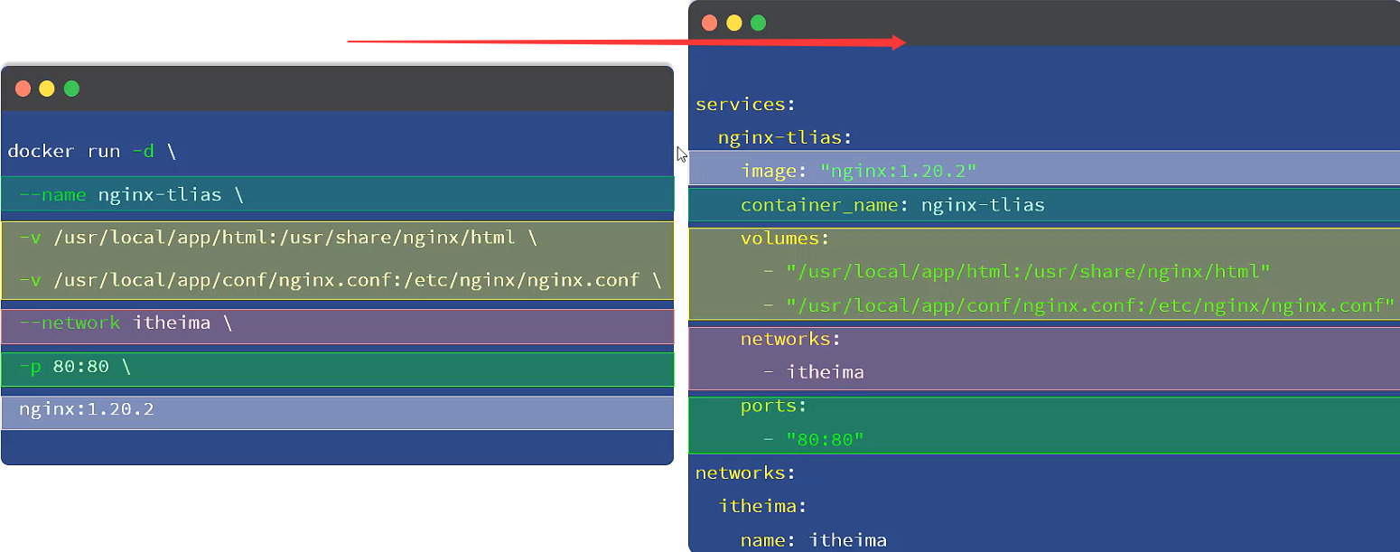Click the 'nginx-tlias:' service key

click(785, 138)
